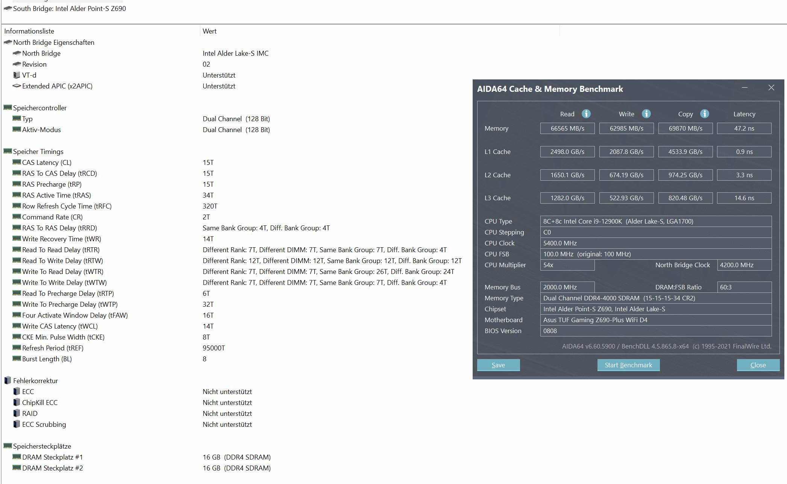Click the CPU Clock 5400.0 MHz field
Viewport: 787px width, 484px height.
(656, 243)
